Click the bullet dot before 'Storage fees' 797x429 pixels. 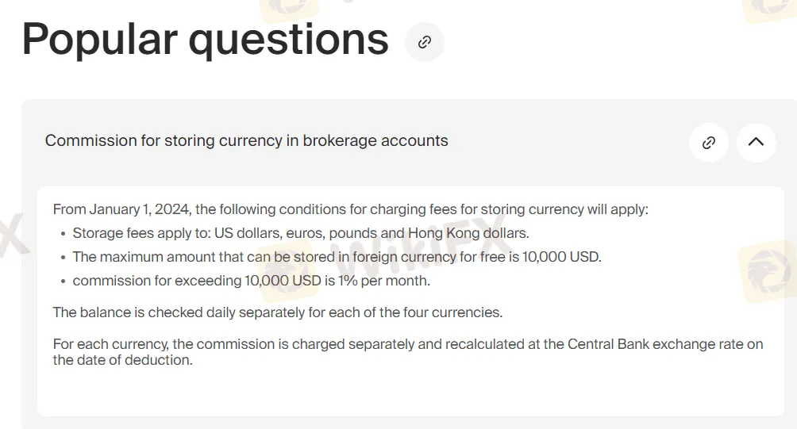(63, 234)
